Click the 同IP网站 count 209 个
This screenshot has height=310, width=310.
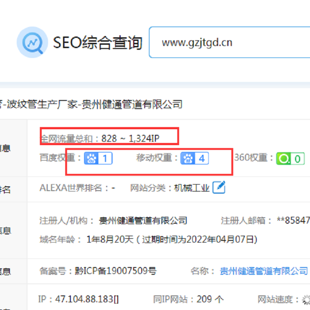coord(210,299)
